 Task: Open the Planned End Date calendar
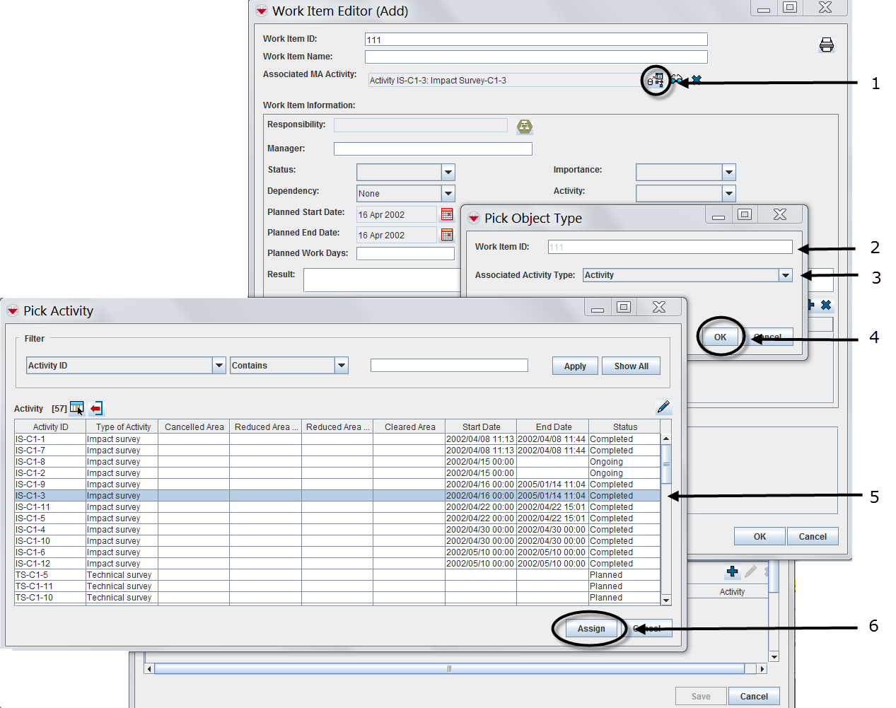447,235
